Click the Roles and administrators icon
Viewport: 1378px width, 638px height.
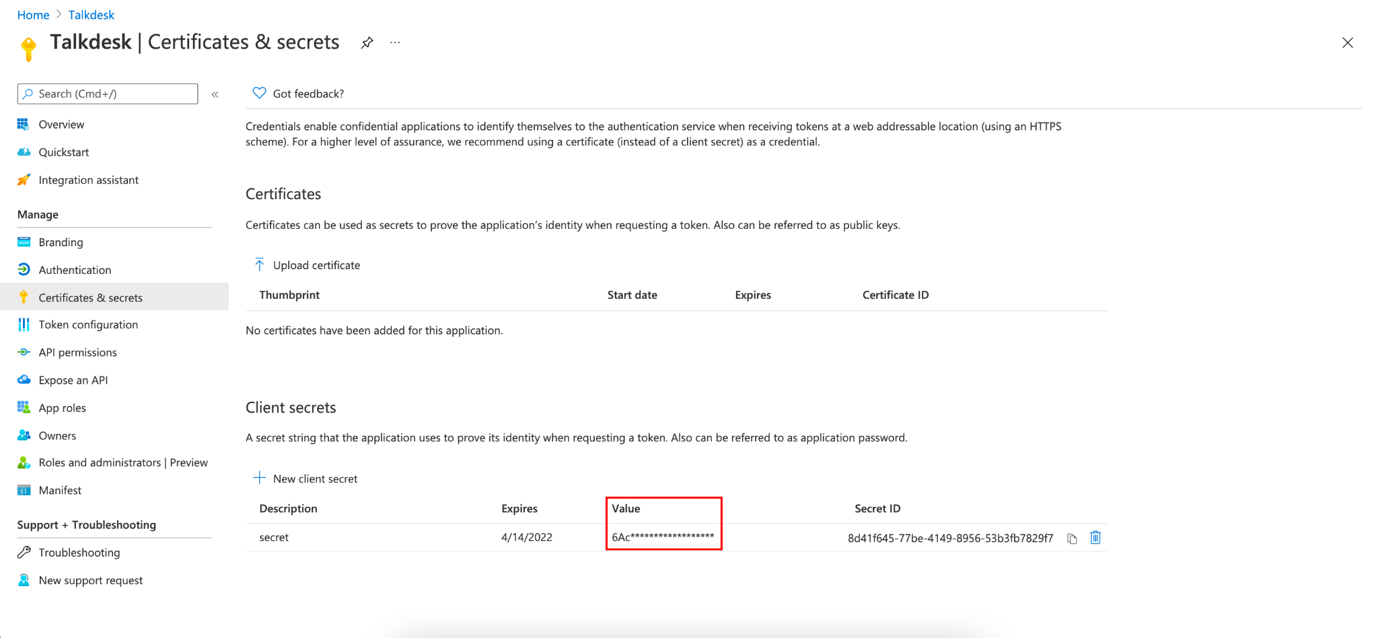click(24, 462)
